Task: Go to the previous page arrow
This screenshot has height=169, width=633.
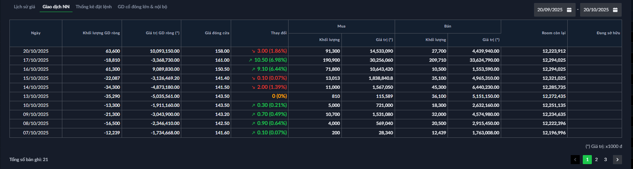Action: 575,160
